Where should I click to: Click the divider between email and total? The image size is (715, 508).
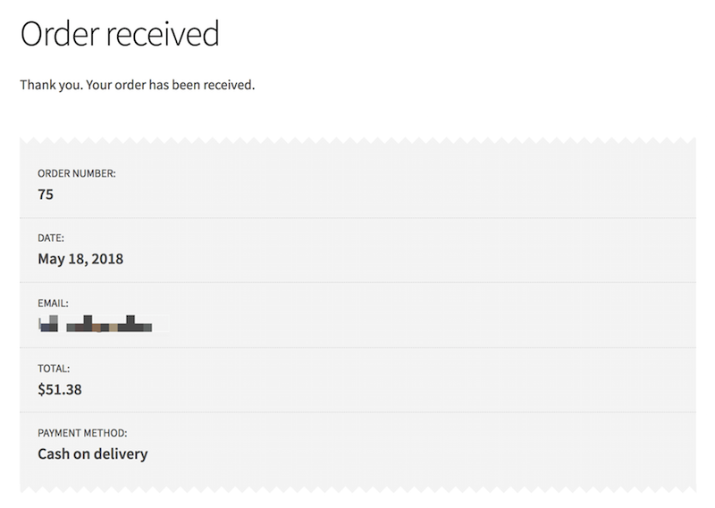357,347
